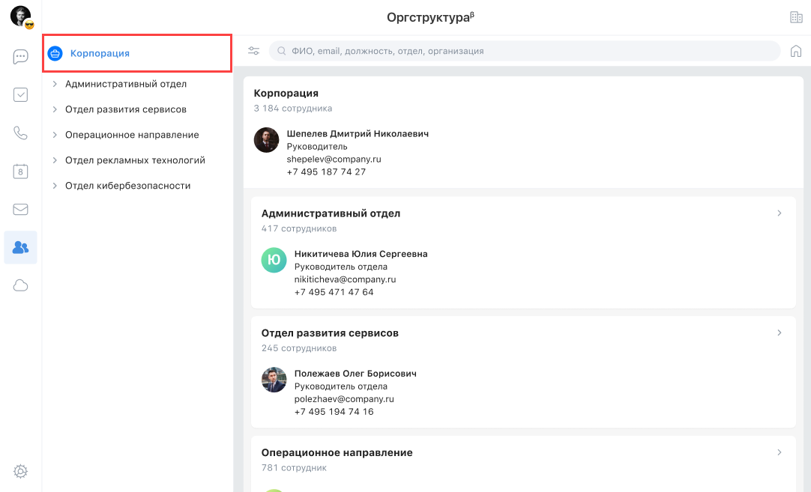Select Отдел рекламных технологий in tree
The width and height of the screenshot is (811, 492).
pyautogui.click(x=135, y=160)
